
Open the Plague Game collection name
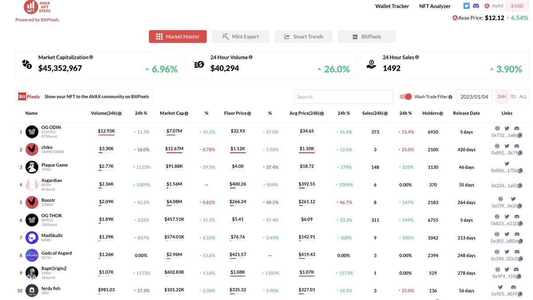[x=55, y=165]
